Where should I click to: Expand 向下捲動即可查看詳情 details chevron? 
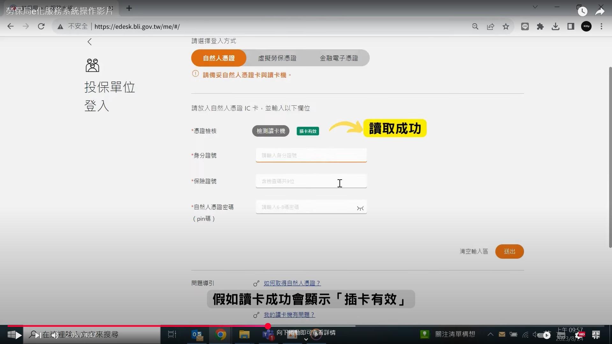[x=306, y=340]
